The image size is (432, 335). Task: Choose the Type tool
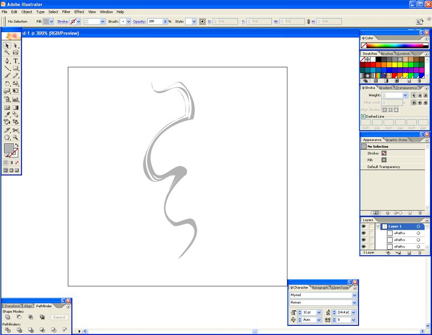(16, 61)
